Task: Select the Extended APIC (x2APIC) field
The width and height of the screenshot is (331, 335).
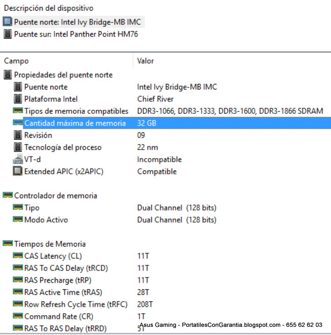Action: point(64,171)
